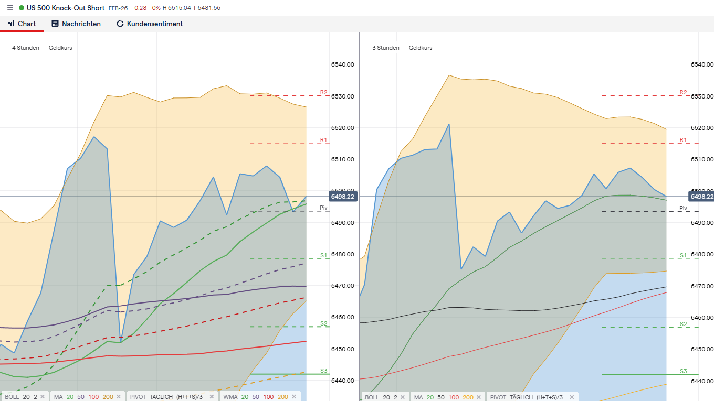
Task: Click the S2 pivot label, right chart
Action: [x=684, y=324]
